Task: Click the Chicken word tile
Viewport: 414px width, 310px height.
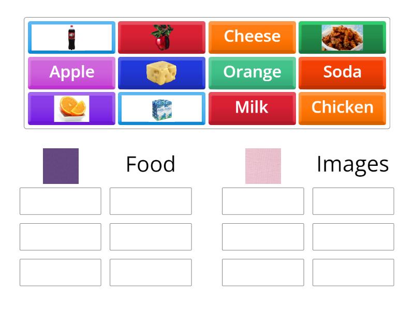Action: click(342, 107)
